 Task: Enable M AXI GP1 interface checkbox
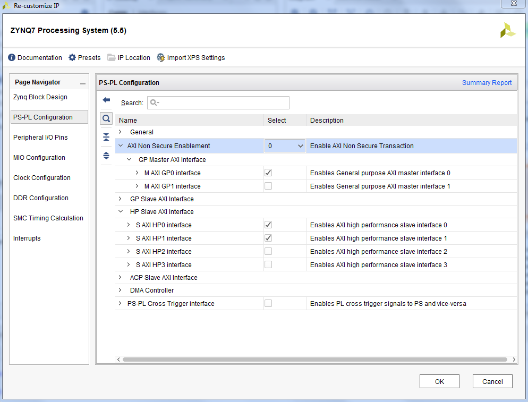(268, 186)
